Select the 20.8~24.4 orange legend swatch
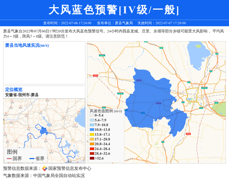Screen dimensions: 229x180 pyautogui.click(x=92, y=144)
